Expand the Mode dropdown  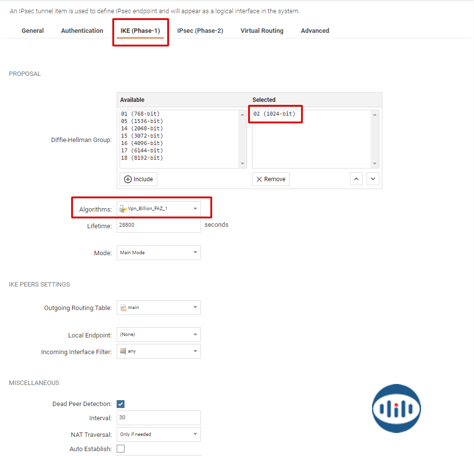point(195,253)
